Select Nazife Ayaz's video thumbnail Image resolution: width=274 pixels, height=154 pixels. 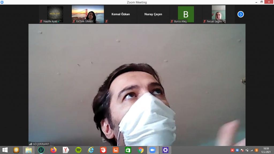tap(55, 14)
